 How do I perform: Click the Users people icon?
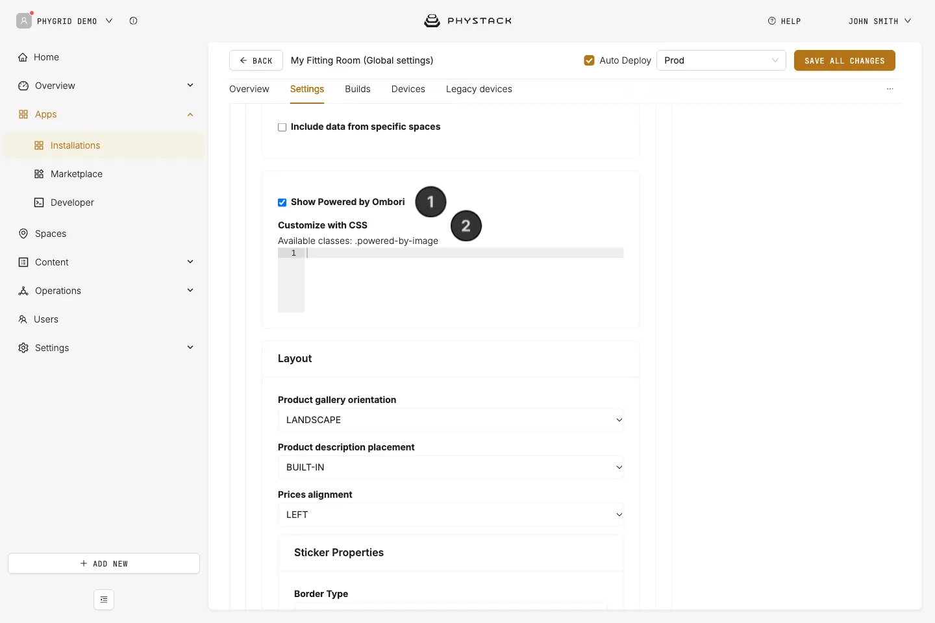click(23, 319)
